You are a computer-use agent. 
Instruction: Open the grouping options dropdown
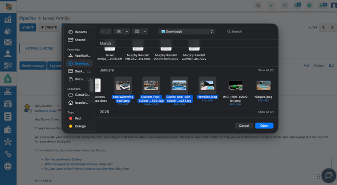click(x=140, y=32)
